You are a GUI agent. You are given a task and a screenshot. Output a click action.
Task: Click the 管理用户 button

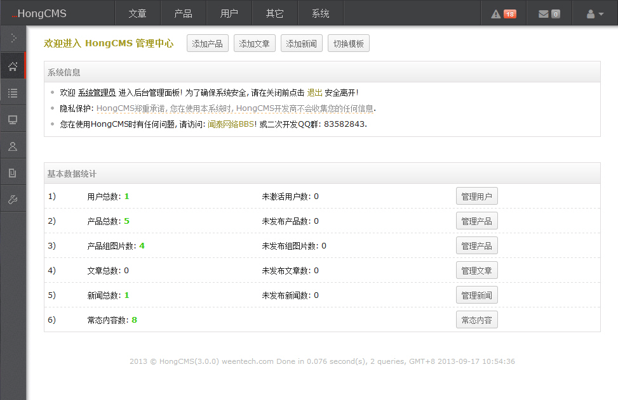tap(476, 197)
